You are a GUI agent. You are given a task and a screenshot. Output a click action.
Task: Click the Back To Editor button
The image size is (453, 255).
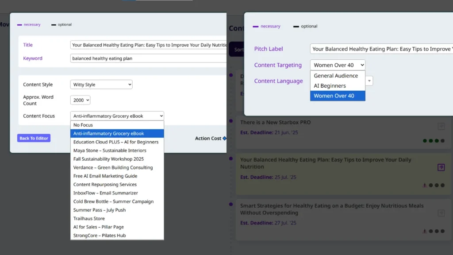pyautogui.click(x=34, y=138)
